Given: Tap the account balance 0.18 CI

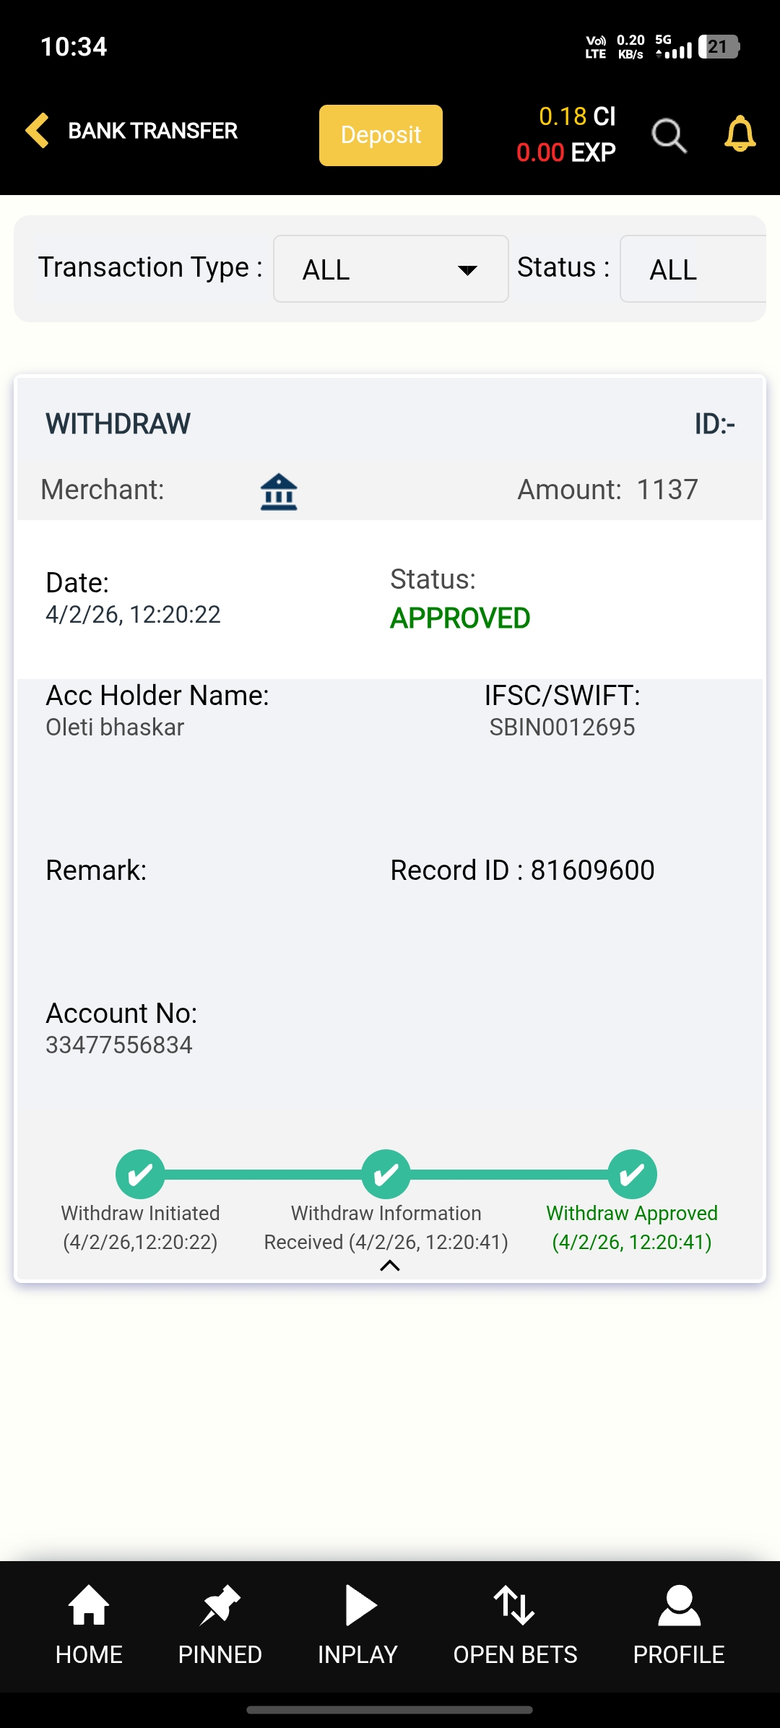Looking at the screenshot, I should pos(576,116).
